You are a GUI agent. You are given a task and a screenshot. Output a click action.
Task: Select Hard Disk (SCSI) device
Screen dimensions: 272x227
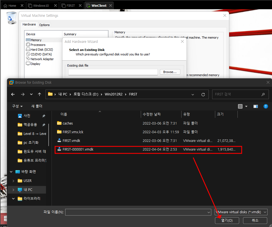[39, 50]
